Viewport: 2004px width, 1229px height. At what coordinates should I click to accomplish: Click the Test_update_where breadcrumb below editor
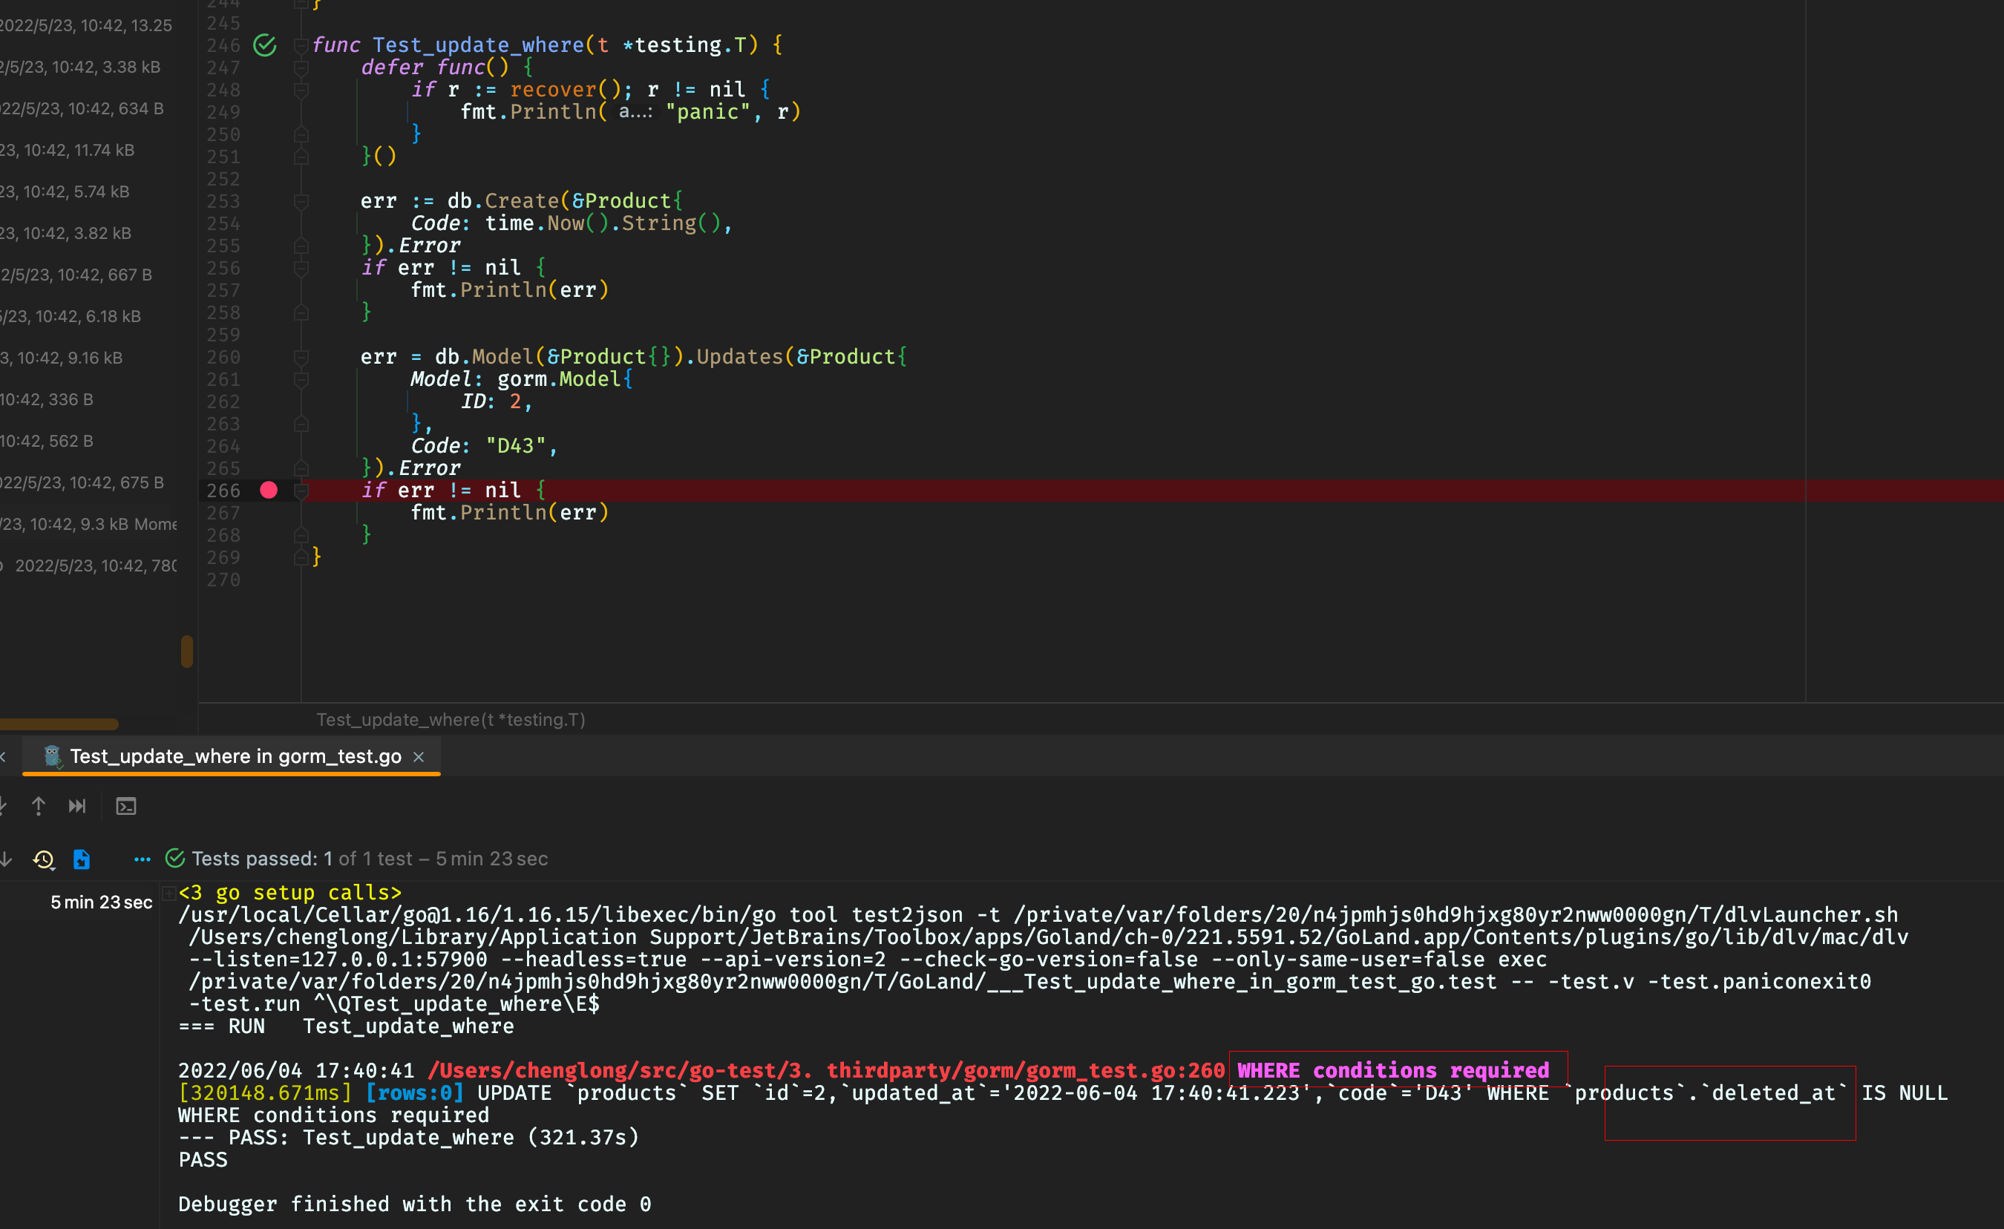[x=451, y=720]
